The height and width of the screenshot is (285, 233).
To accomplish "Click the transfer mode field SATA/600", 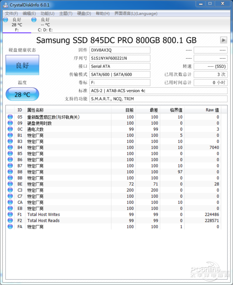I will 120,74.
